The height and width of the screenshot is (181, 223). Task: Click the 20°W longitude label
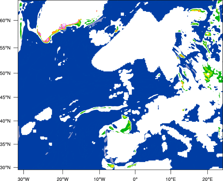pos(63,179)
